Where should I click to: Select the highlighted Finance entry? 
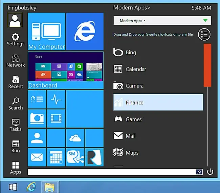(158, 102)
